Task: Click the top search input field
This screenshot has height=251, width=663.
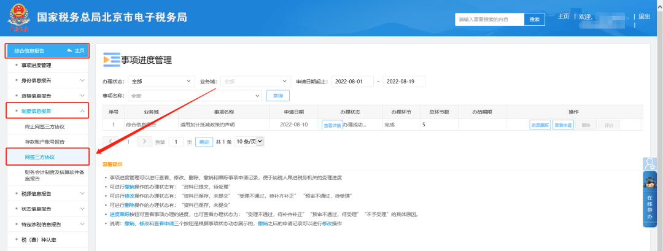Action: click(489, 20)
